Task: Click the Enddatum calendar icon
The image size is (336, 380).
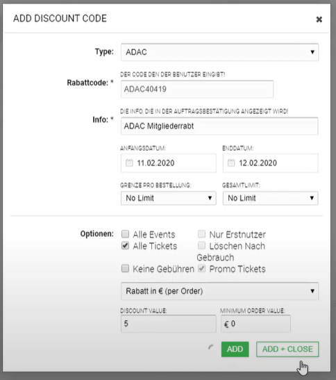Action: pyautogui.click(x=231, y=163)
